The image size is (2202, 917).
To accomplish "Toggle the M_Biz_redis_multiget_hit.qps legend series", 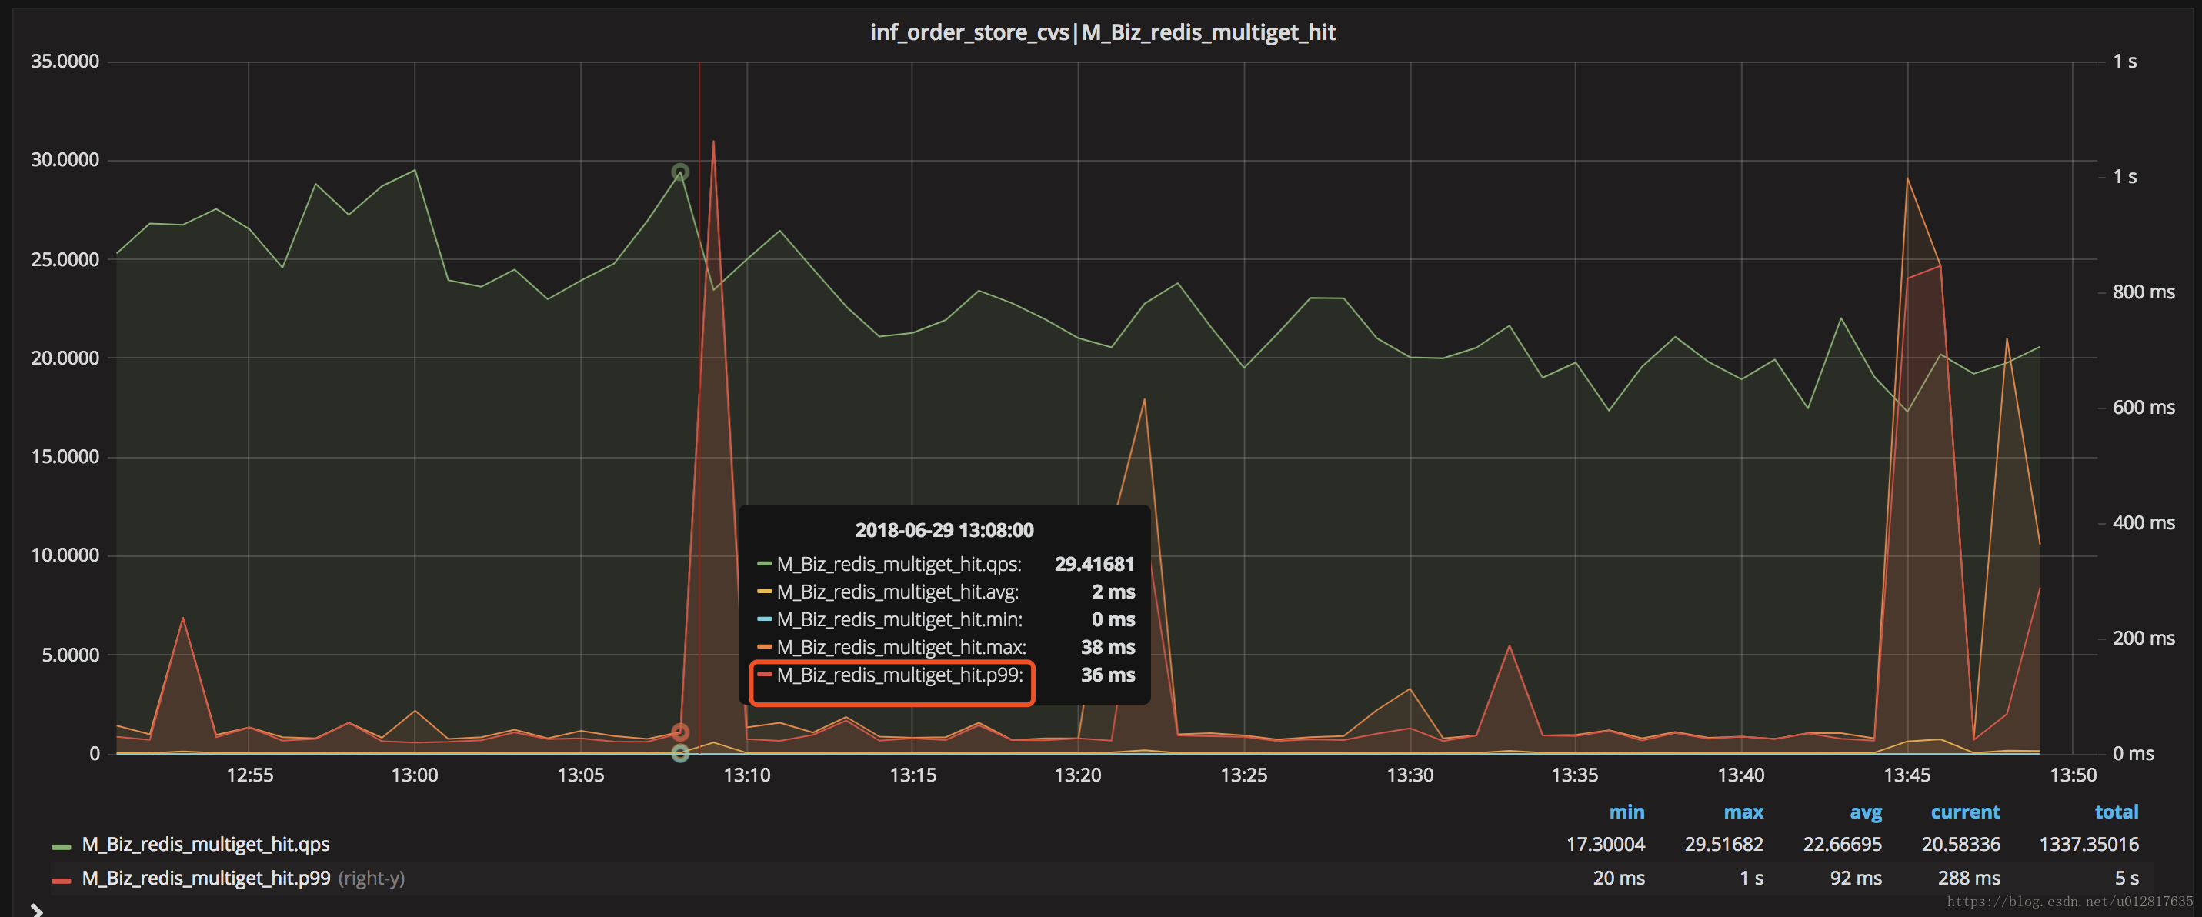I will tap(205, 845).
